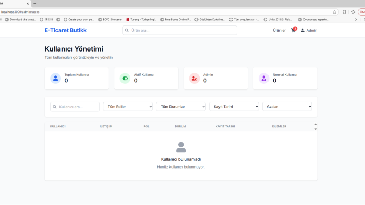Click the Kullanıcı bulunamadı message
The height and width of the screenshot is (205, 365).
click(x=181, y=159)
